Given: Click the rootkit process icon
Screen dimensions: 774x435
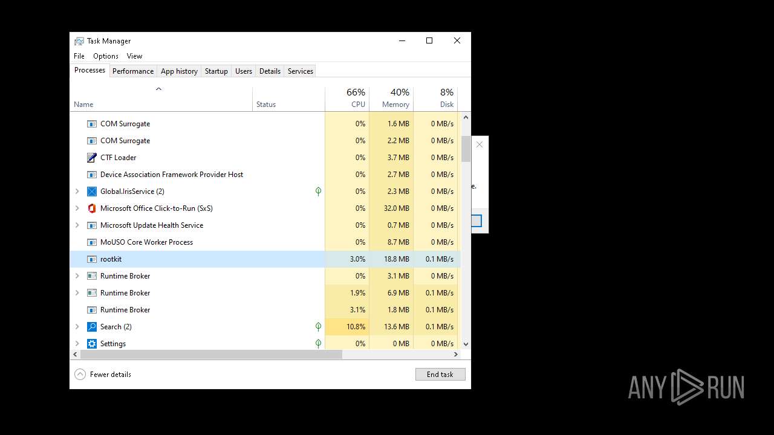Looking at the screenshot, I should 92,259.
